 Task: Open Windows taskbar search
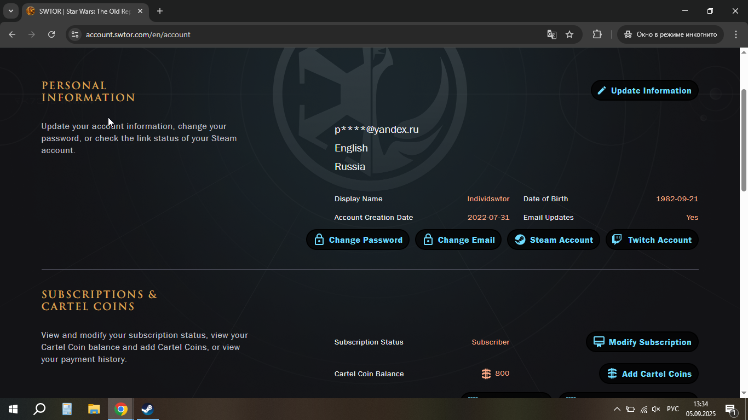39,409
